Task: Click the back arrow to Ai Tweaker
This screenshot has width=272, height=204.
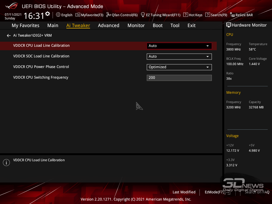Action: (9, 36)
